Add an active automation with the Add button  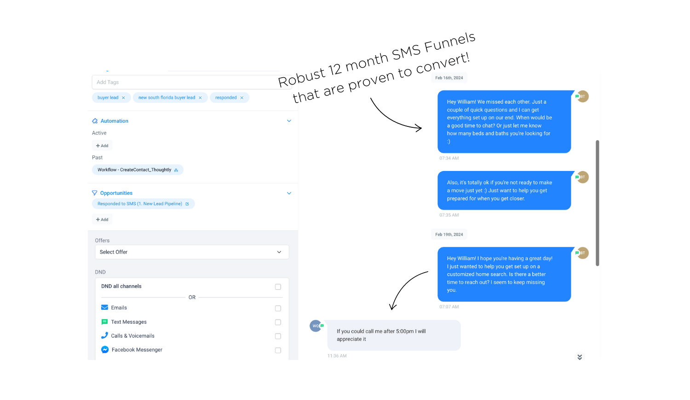(102, 146)
